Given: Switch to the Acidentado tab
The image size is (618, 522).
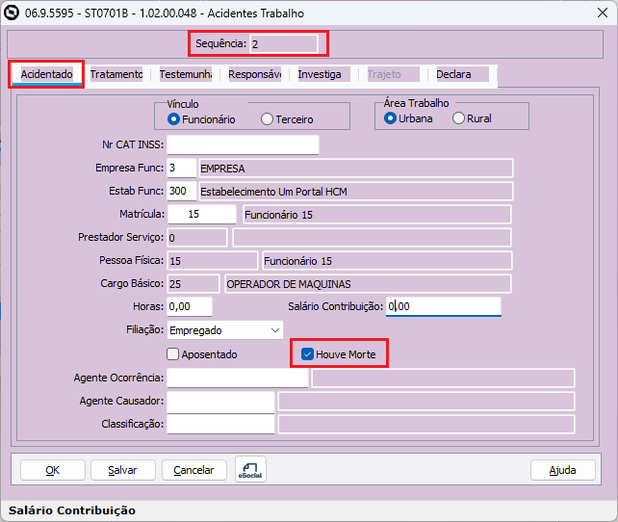Looking at the screenshot, I should [47, 74].
